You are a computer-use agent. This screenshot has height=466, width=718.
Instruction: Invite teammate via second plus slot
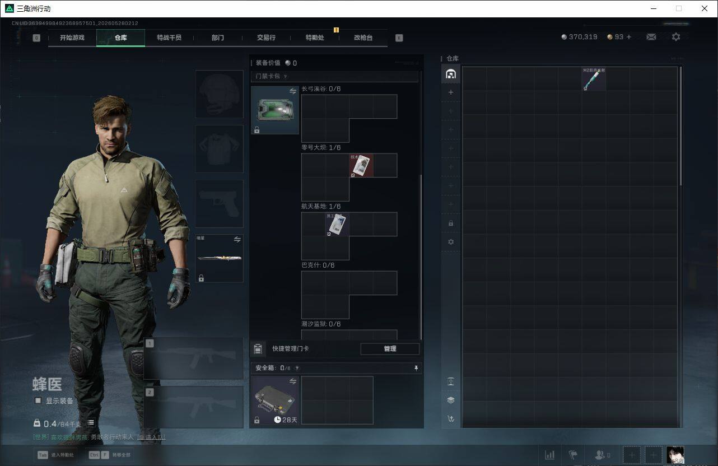(x=653, y=455)
